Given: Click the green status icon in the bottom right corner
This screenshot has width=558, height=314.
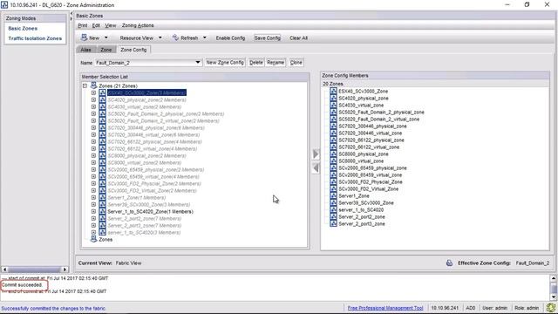Looking at the screenshot, I should click(551, 308).
